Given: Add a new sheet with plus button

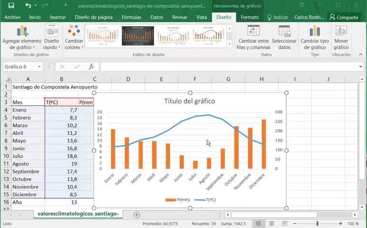Looking at the screenshot, I should [x=136, y=215].
